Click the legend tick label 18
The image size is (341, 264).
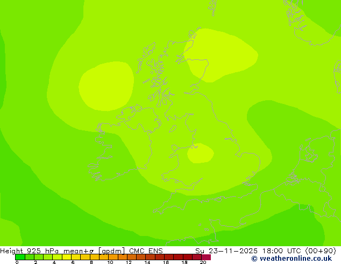pyautogui.click(x=184, y=262)
